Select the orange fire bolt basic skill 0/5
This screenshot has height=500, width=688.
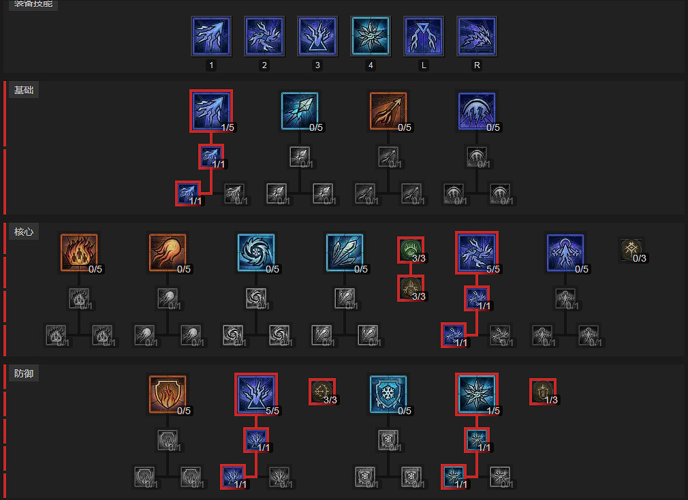[x=388, y=111]
